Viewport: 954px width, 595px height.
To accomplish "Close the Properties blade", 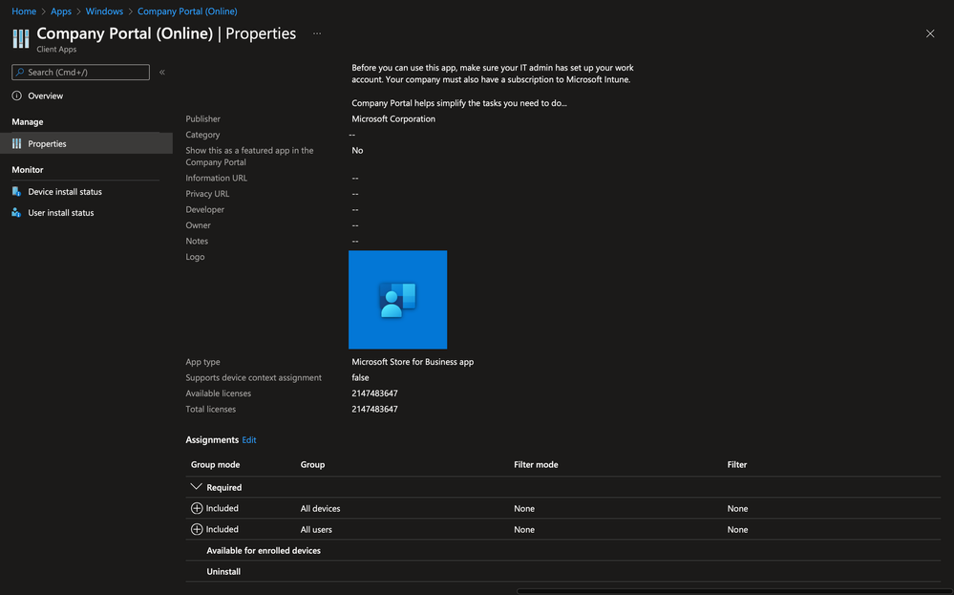I will (930, 33).
